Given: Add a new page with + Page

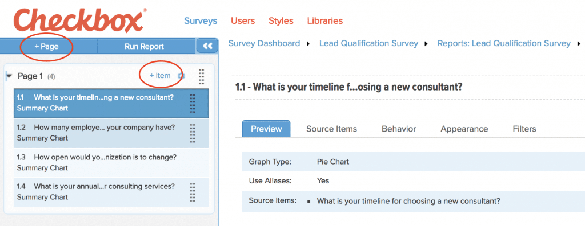Looking at the screenshot, I should [x=47, y=47].
